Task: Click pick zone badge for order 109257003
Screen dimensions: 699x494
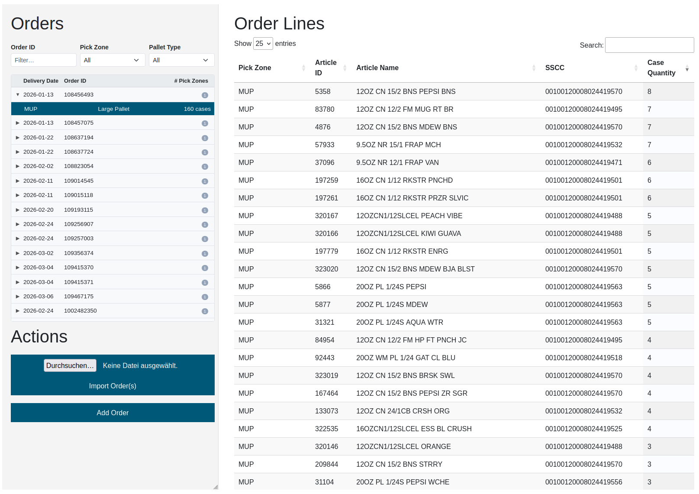Action: [205, 239]
